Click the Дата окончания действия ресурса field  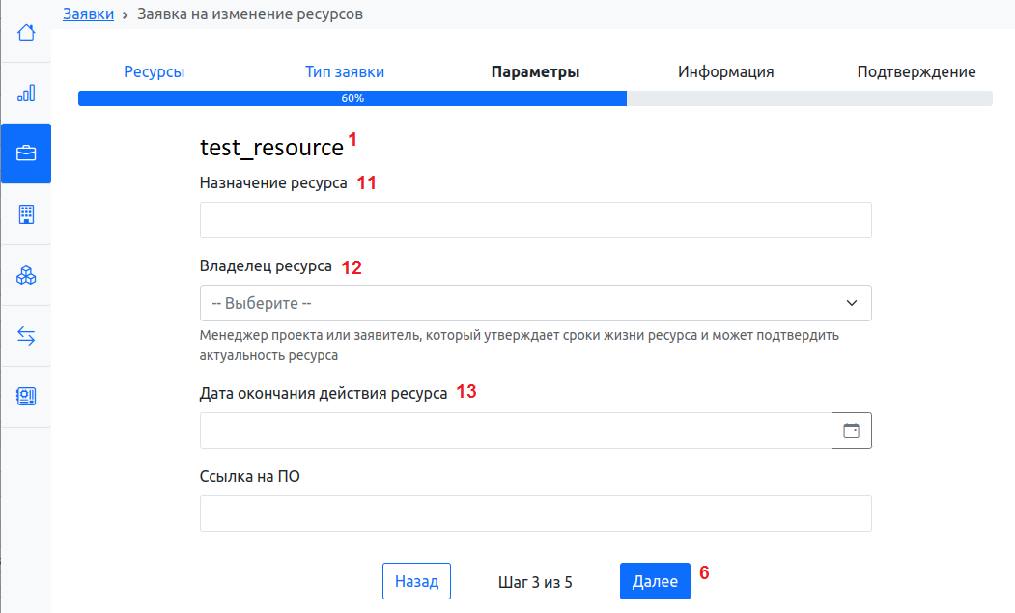click(515, 431)
